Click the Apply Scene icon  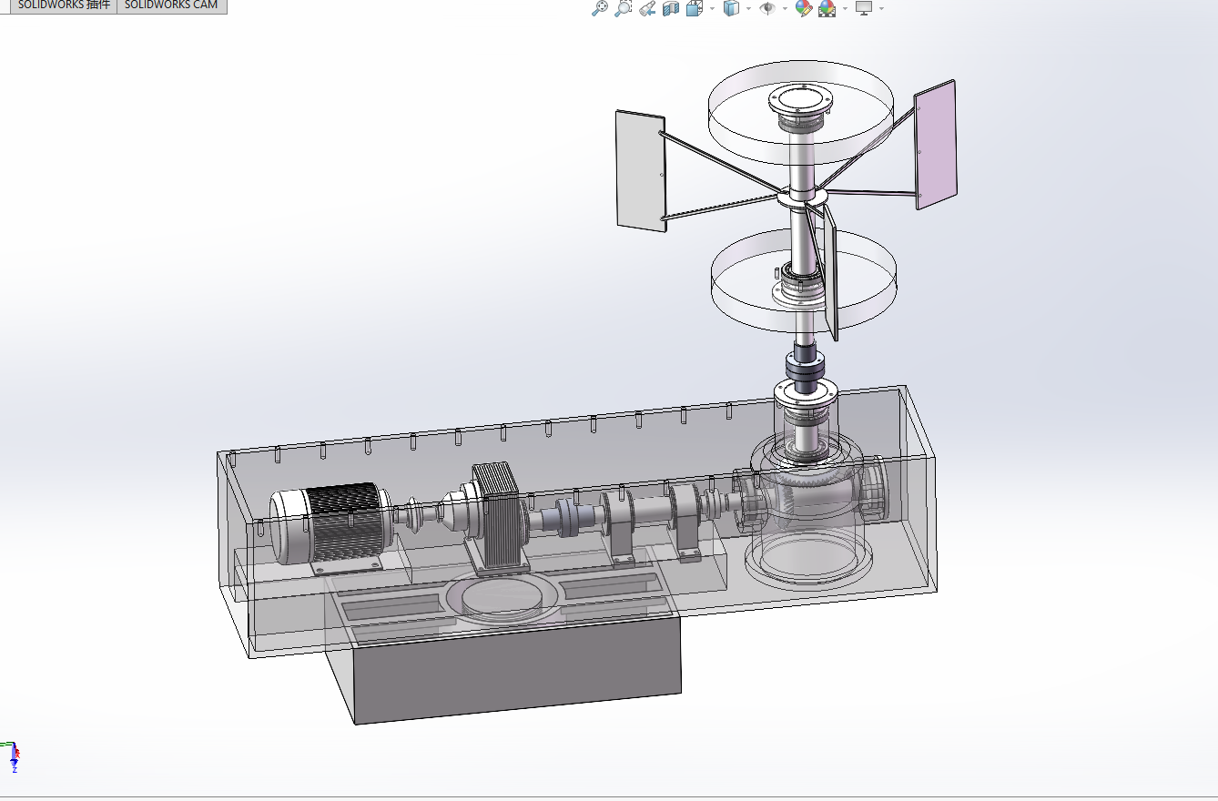coord(827,8)
